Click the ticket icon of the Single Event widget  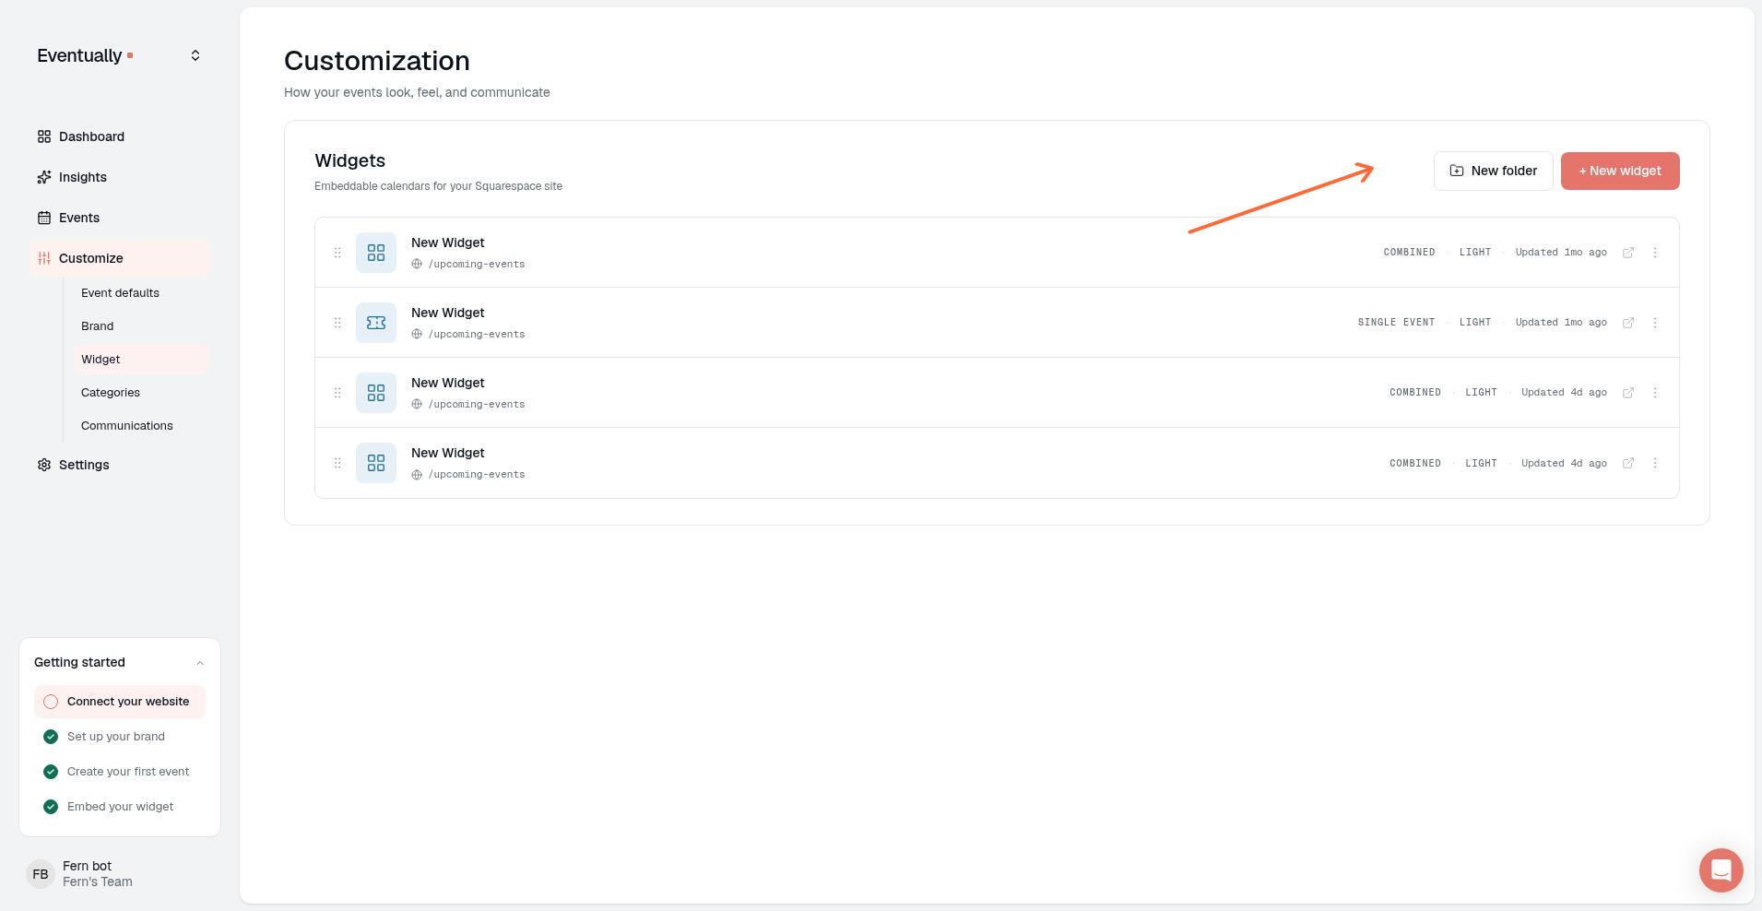(x=376, y=323)
